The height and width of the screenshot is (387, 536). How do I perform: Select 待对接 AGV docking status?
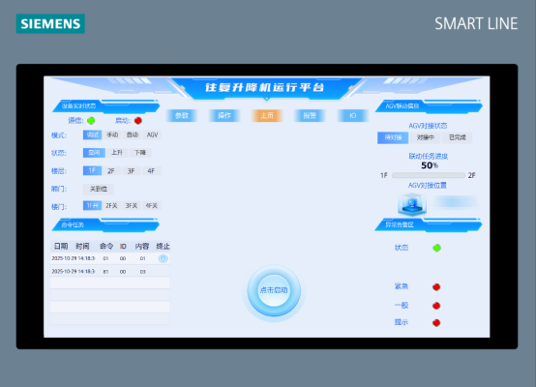coord(393,137)
